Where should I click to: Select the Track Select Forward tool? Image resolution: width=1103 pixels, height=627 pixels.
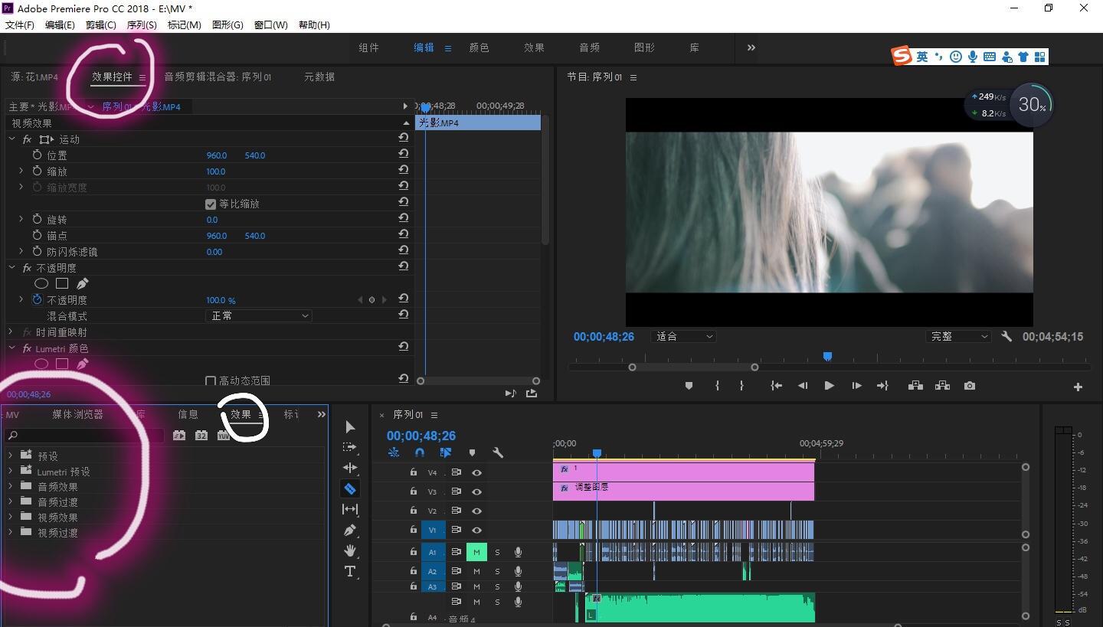point(350,447)
